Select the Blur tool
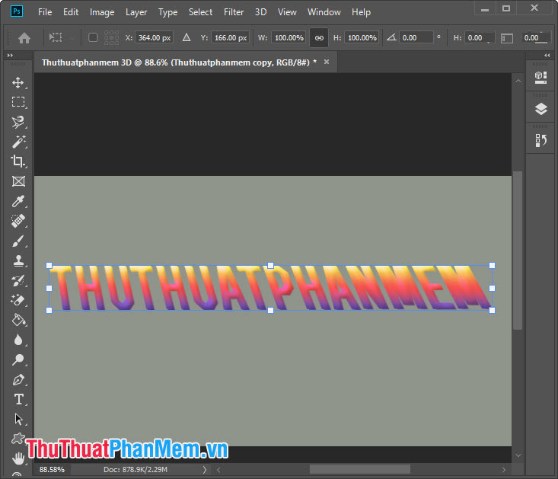 [18, 340]
